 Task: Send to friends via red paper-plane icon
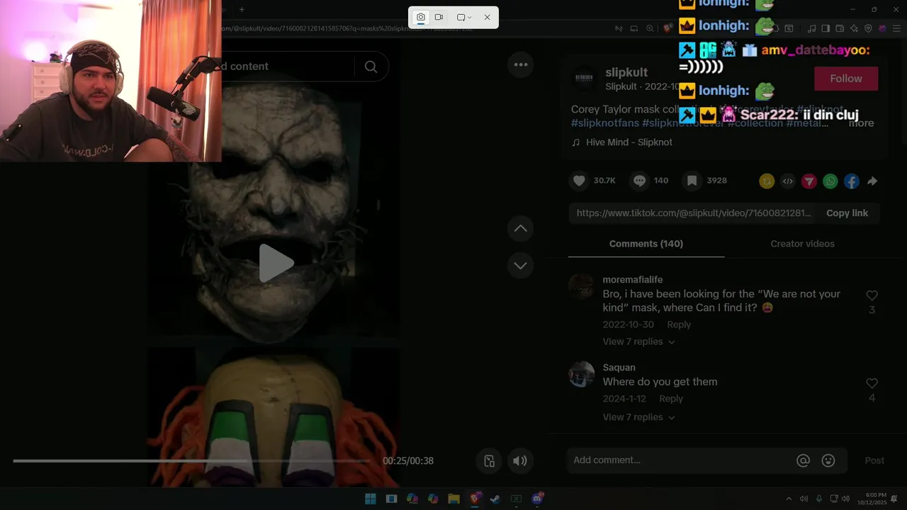point(809,181)
